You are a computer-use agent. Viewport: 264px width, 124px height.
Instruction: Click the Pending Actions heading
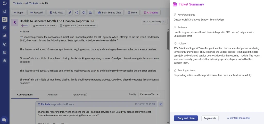pyautogui.click(x=186, y=70)
